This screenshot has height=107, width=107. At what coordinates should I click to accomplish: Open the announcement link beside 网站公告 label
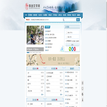(40, 20)
